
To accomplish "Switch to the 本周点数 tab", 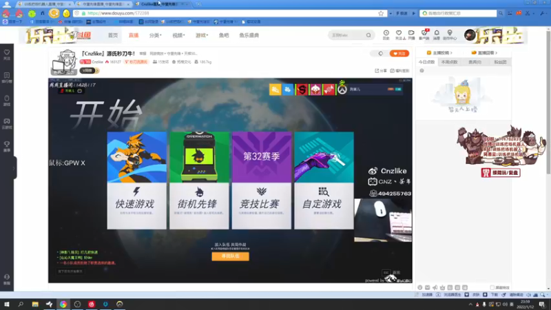I will (450, 62).
